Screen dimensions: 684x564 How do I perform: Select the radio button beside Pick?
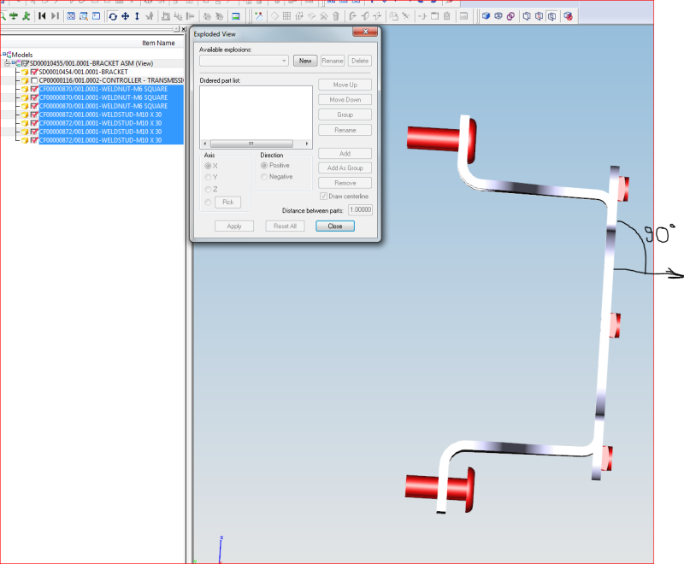(208, 203)
